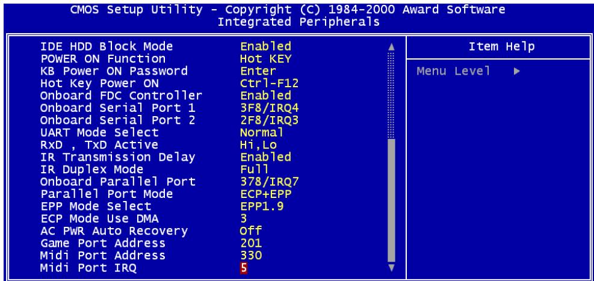Click the 3F8/IRQ4 value
Image resolution: width=594 pixels, height=281 pixels.
(270, 108)
